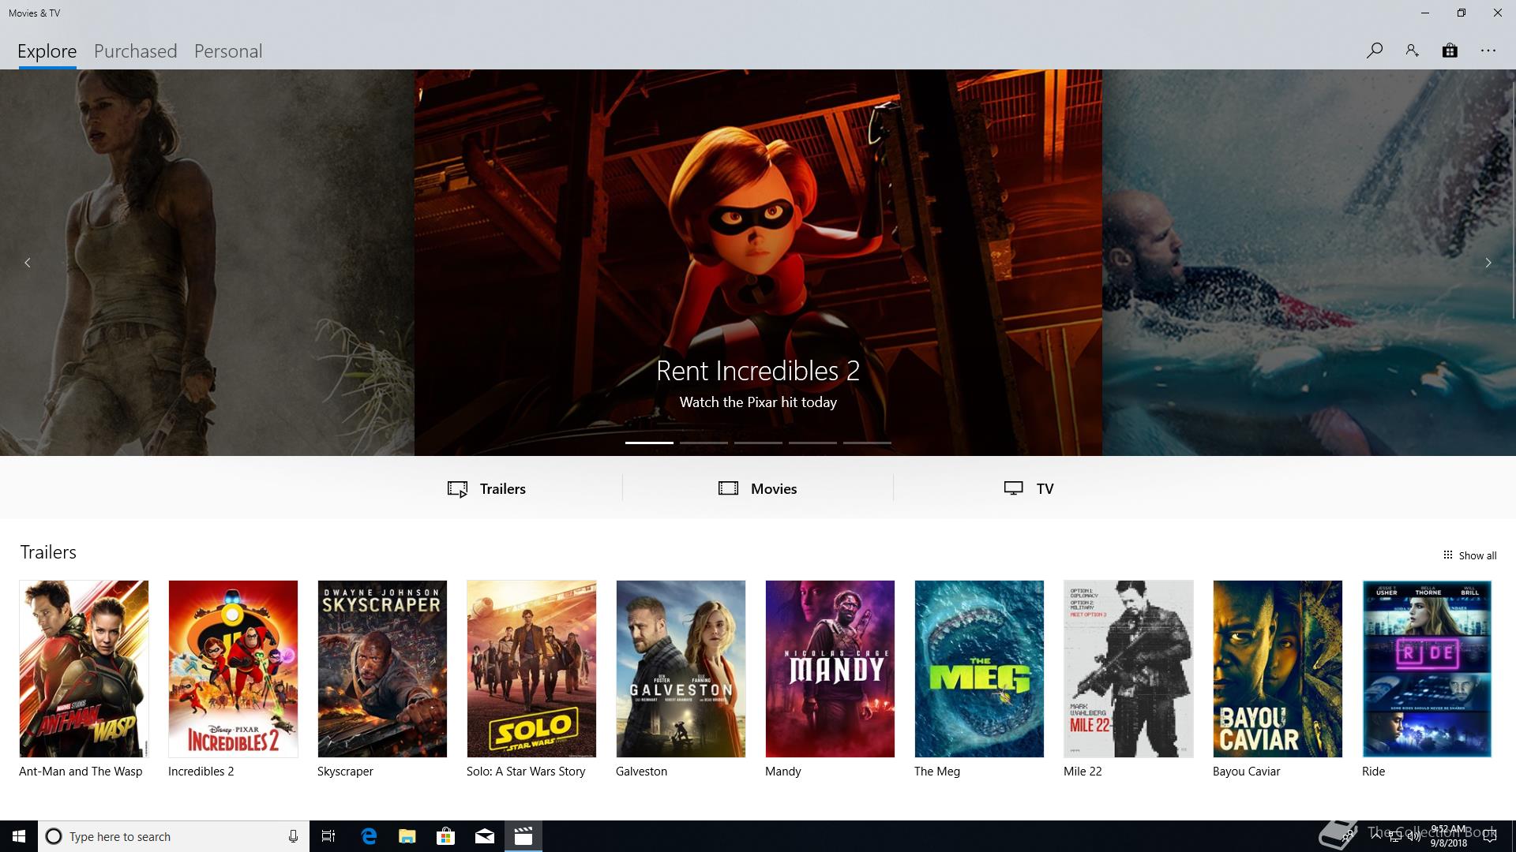Go to previous carousel slide arrow
The image size is (1516, 852).
click(28, 263)
